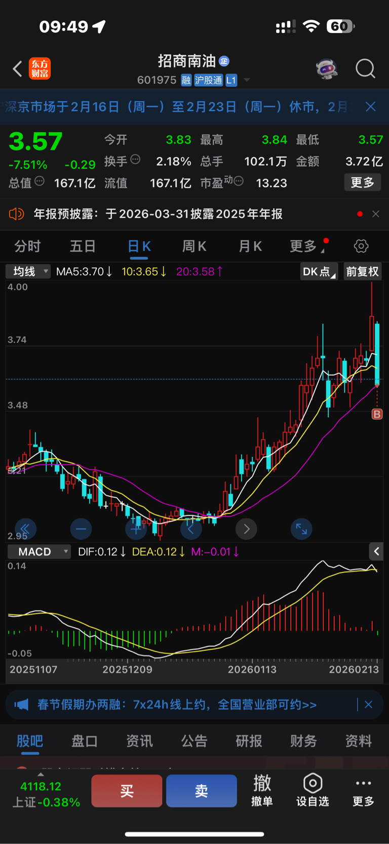
Task: Tap the 更多 quote details button
Action: pyautogui.click(x=363, y=182)
